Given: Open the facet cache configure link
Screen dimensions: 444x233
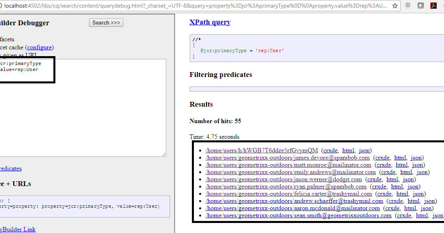Looking at the screenshot, I should click(x=39, y=47).
